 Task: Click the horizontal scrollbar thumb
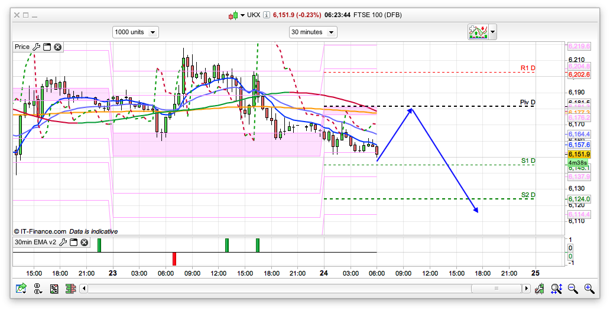[x=497, y=289]
